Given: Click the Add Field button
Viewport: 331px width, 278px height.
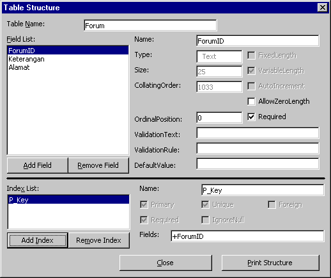Looking at the screenshot, I should pos(38,165).
